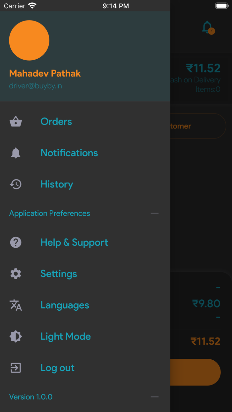Select Languages option
The image size is (232, 412).
pyautogui.click(x=65, y=305)
